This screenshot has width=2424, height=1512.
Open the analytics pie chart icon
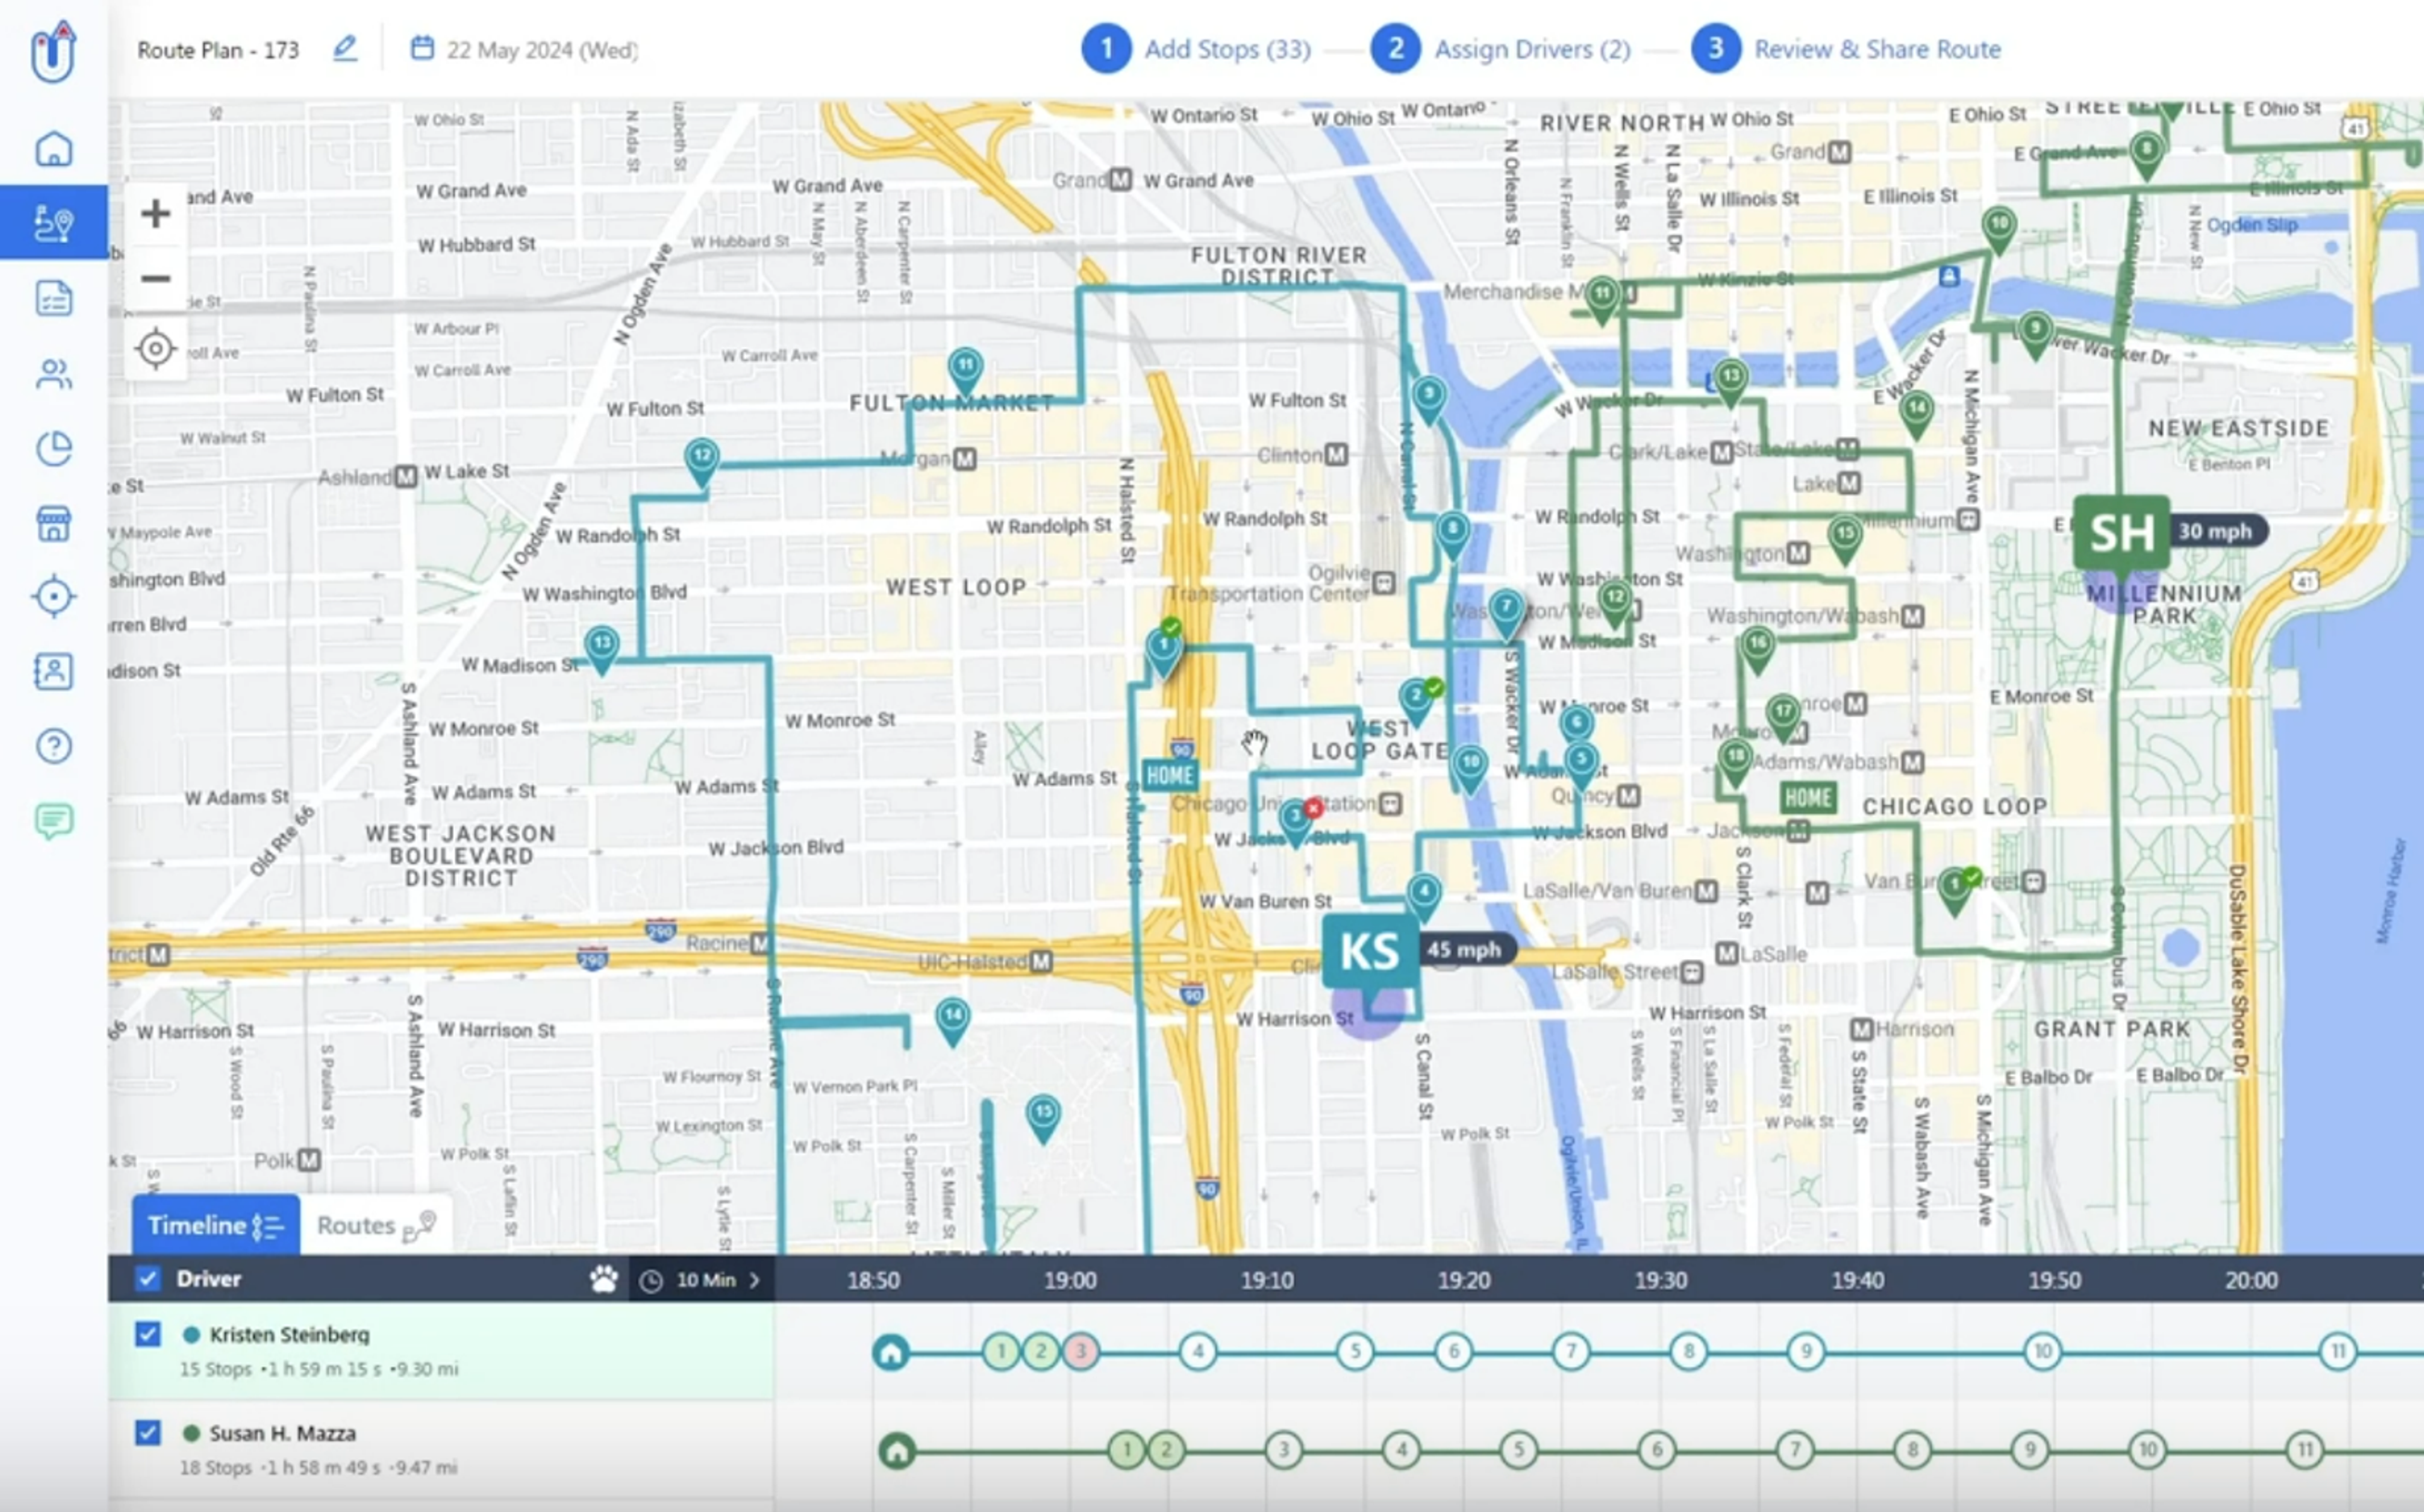point(54,448)
